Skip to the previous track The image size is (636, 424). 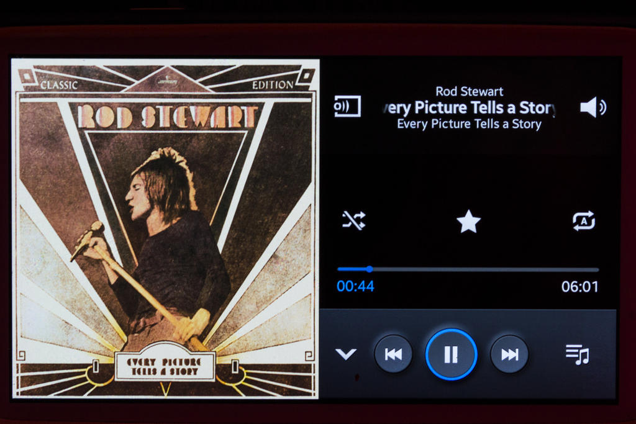click(393, 354)
